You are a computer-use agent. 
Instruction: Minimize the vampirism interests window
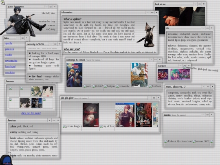click(204, 86)
